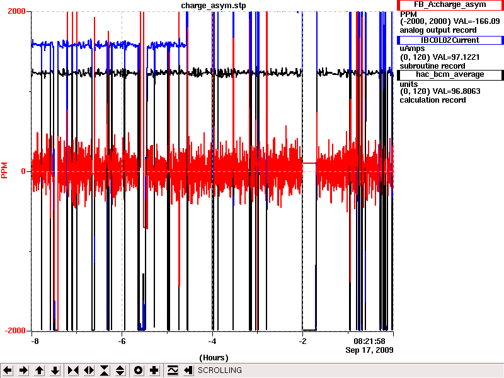This screenshot has width=504, height=378.
Task: Click the charge_asym.stp plot title
Action: (x=214, y=6)
